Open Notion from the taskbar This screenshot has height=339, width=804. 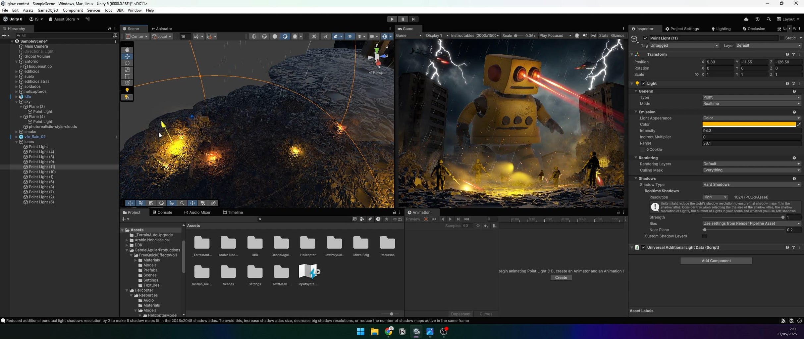(x=402, y=331)
